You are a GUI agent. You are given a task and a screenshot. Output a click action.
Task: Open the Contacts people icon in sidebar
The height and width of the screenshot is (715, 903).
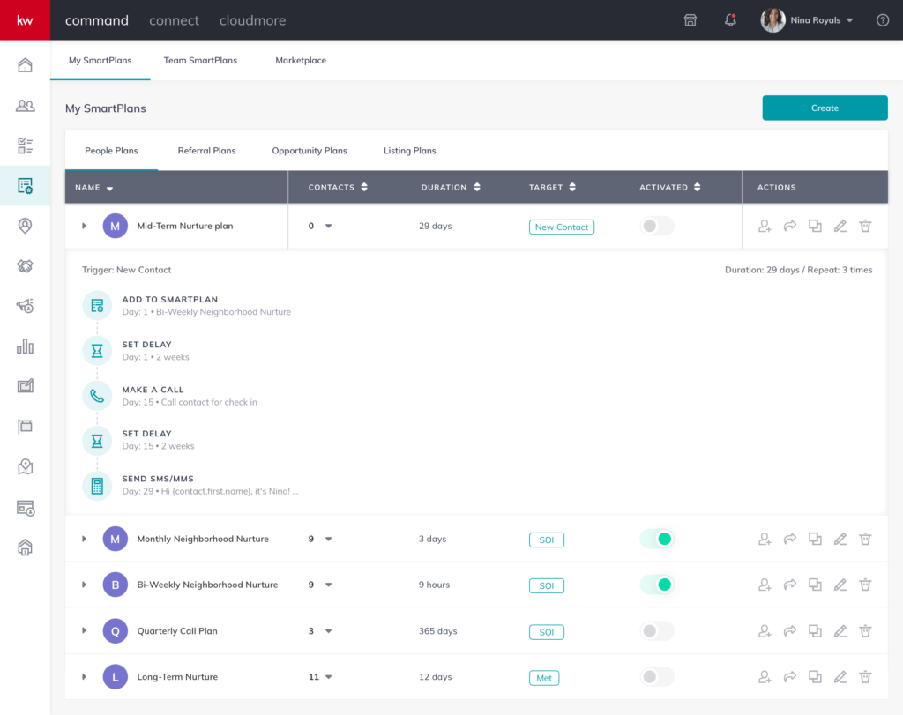(x=25, y=105)
